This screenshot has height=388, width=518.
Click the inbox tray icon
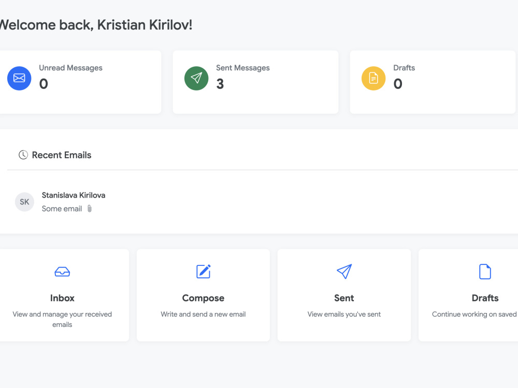(x=62, y=272)
